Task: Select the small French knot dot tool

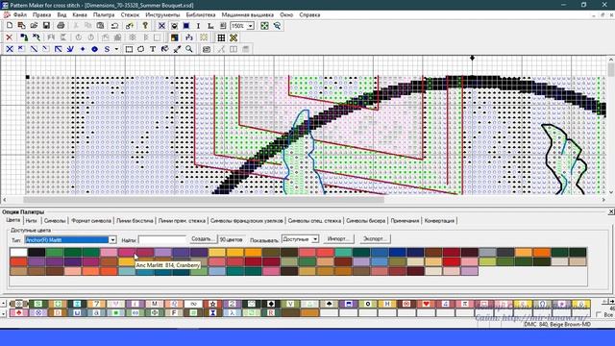Action: 83,49
